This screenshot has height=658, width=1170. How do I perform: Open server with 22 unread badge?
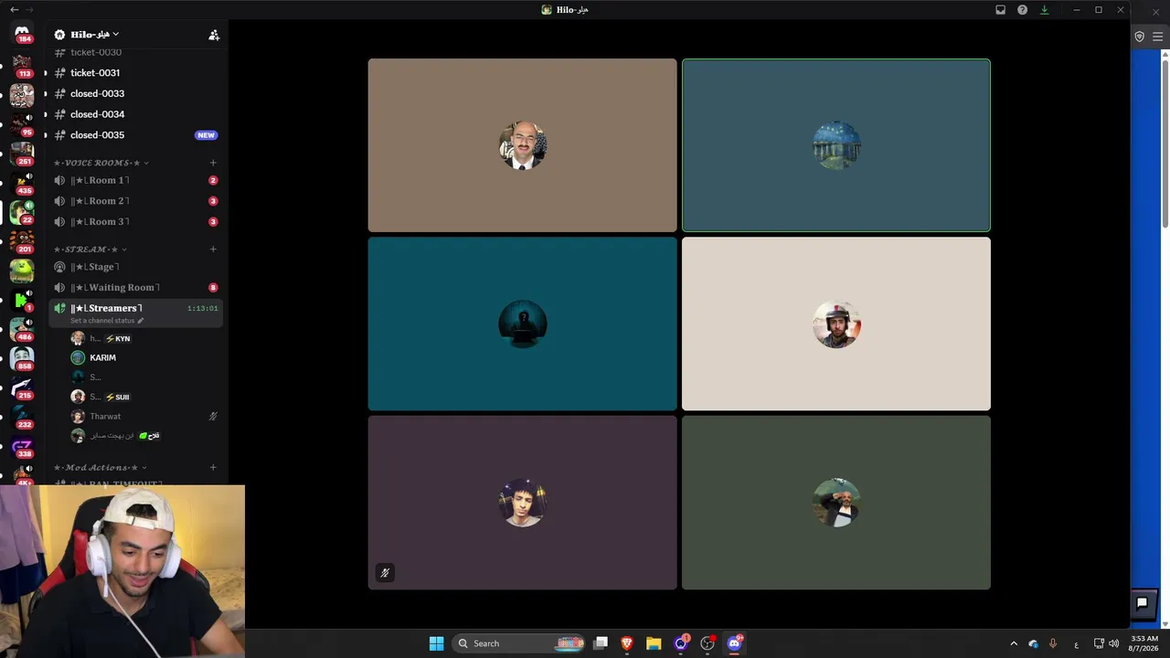pyautogui.click(x=22, y=212)
